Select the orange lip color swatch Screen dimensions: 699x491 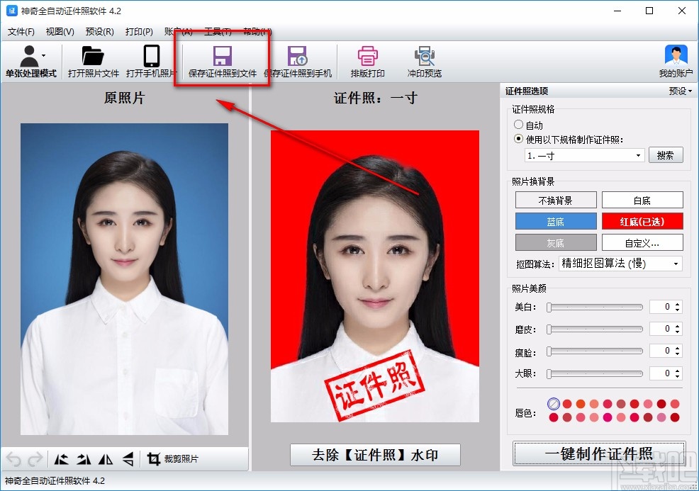[x=581, y=404]
